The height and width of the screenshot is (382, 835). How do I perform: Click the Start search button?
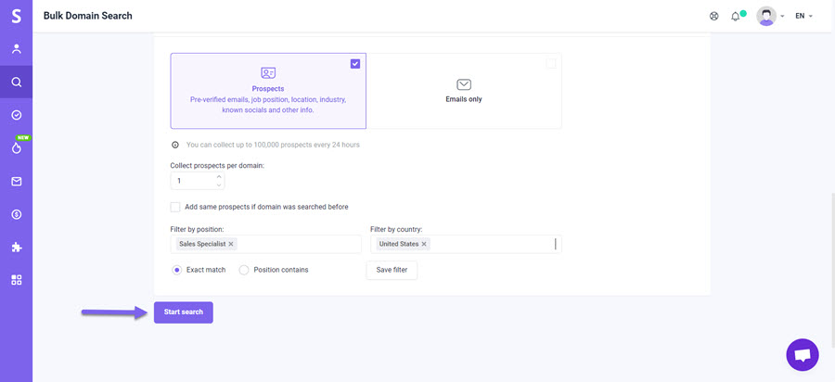184,312
